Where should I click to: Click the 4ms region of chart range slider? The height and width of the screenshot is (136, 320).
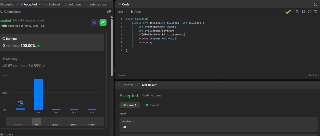tap(91, 125)
